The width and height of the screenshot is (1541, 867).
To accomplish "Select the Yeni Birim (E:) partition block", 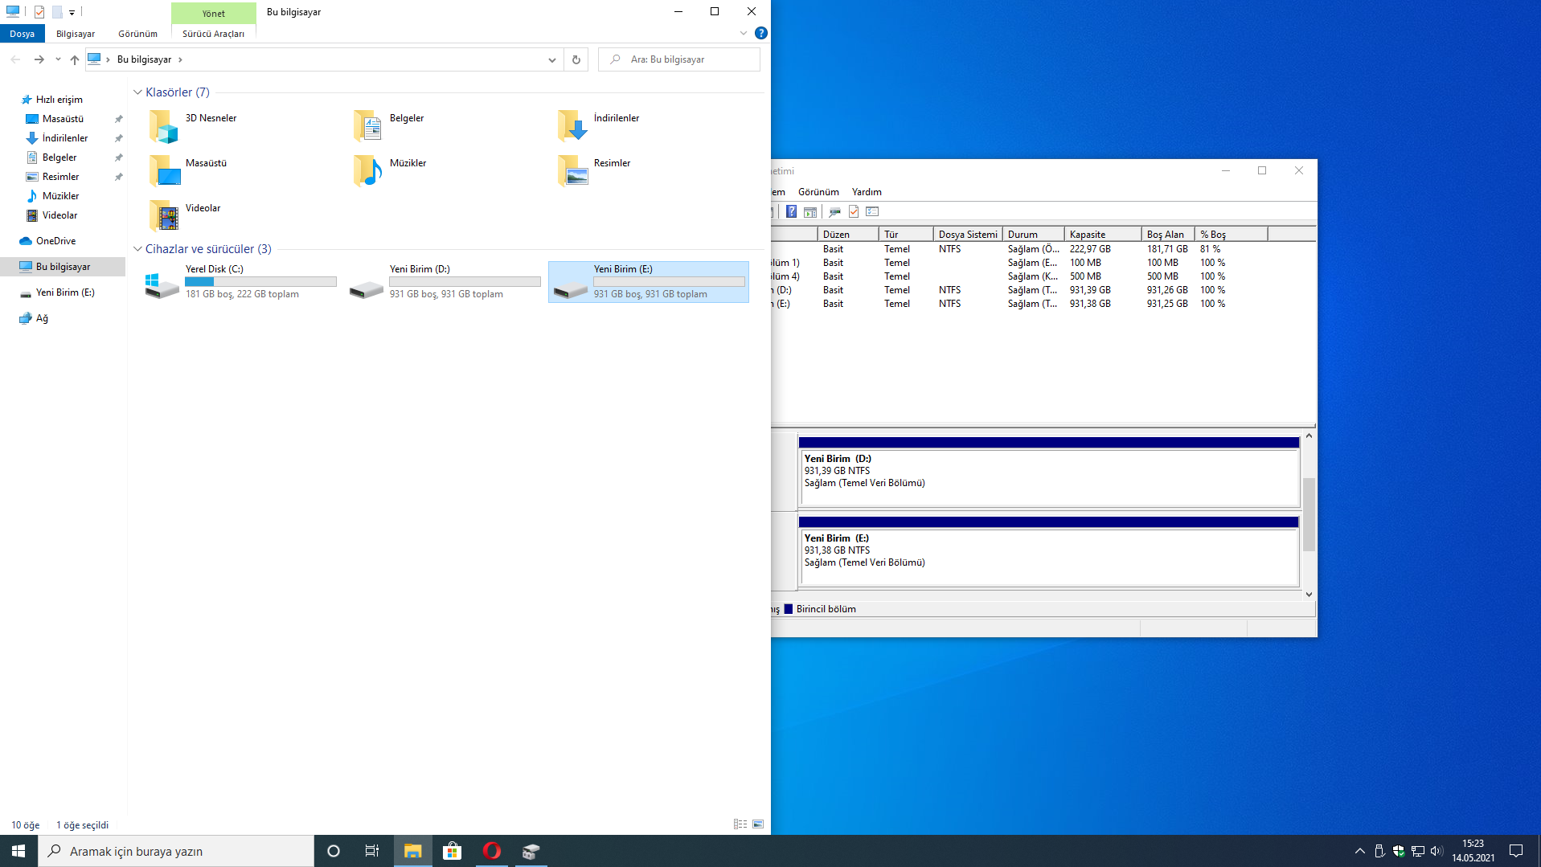I will 1049,551.
